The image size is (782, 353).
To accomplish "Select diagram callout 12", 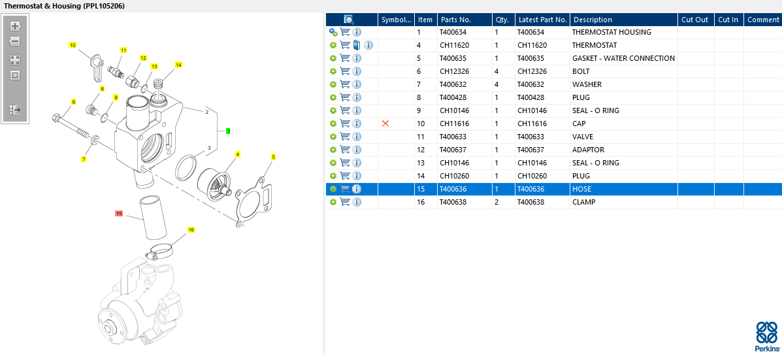I will click(x=144, y=58).
